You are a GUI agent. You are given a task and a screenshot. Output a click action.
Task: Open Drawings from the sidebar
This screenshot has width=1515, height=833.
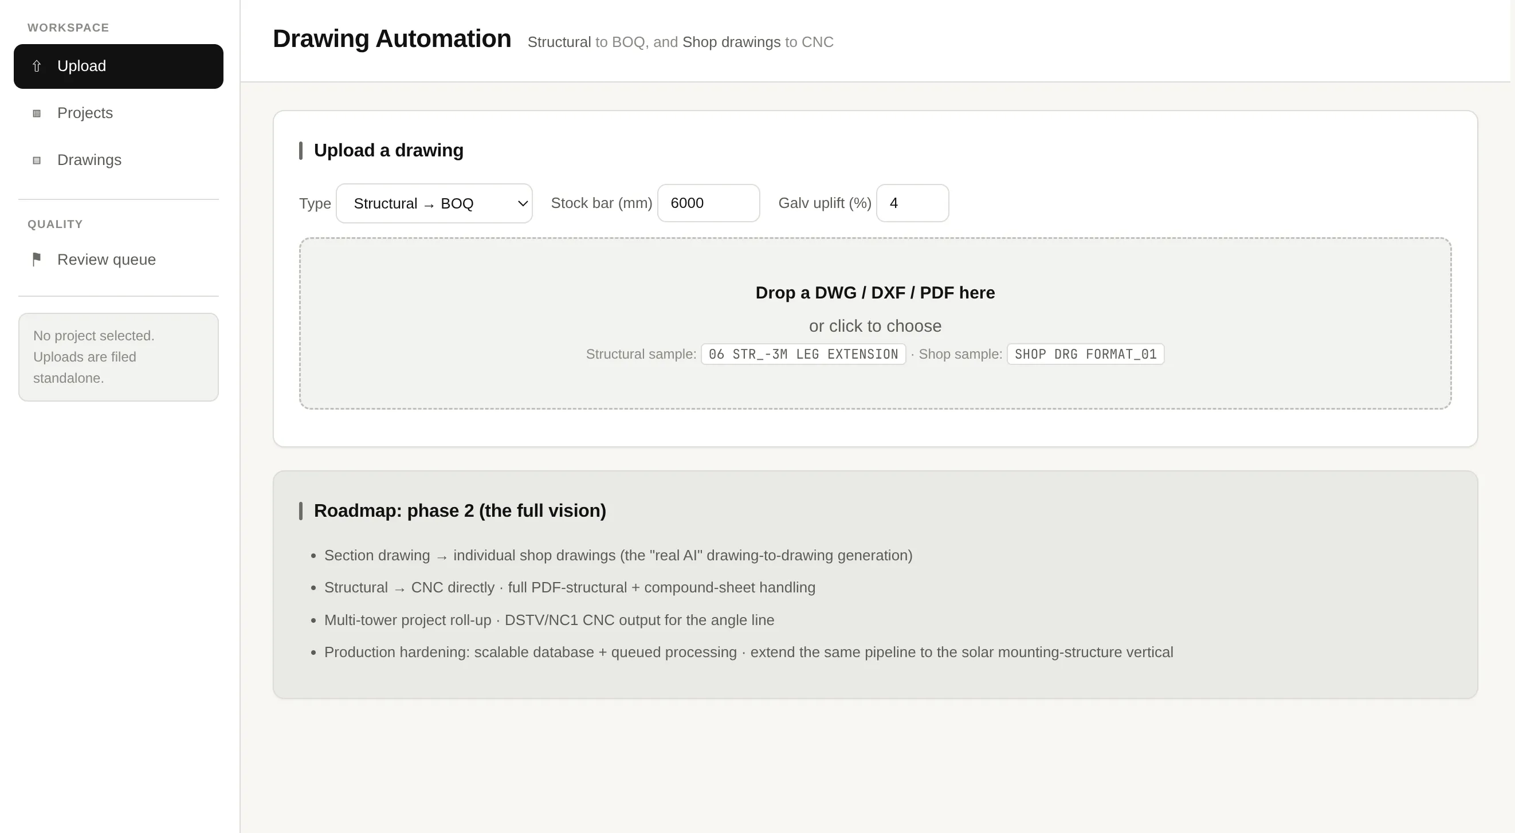[x=118, y=160]
